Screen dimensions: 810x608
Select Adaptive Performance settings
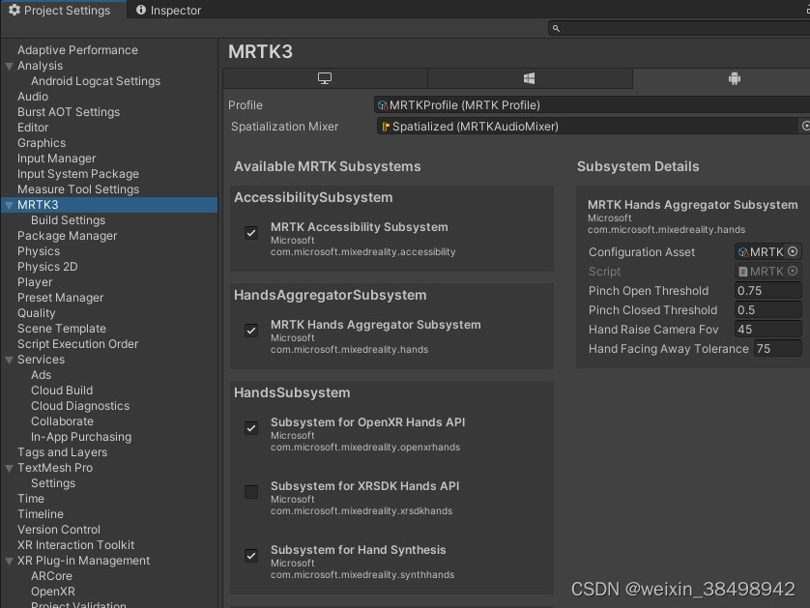pos(77,50)
